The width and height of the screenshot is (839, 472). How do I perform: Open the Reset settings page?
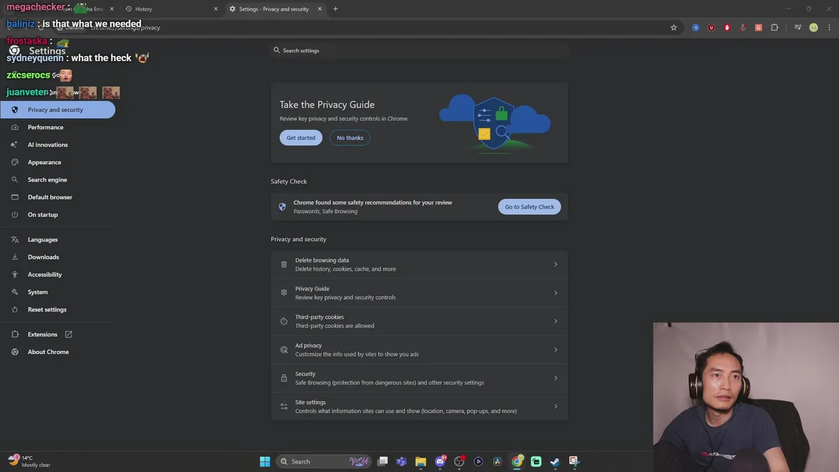tap(47, 309)
